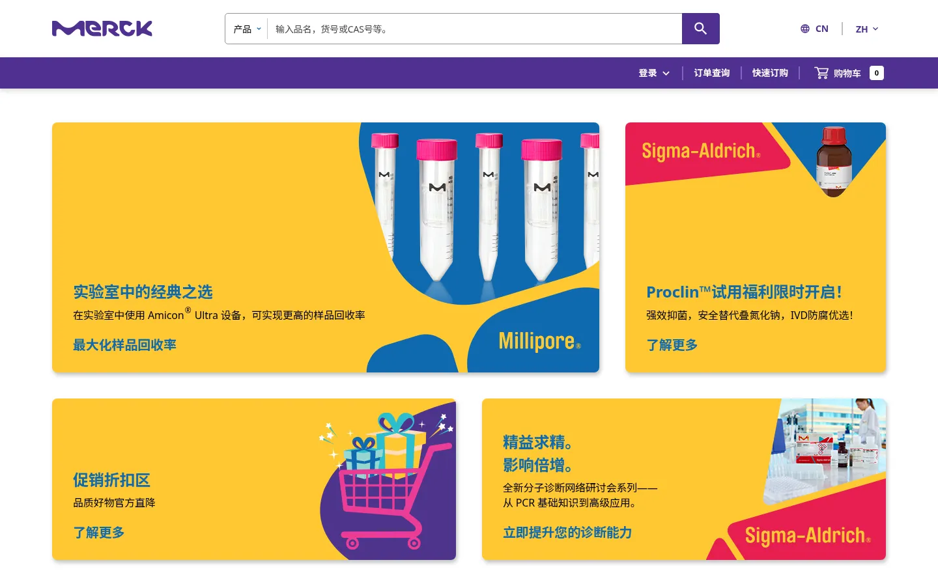Click the Proclin promo heading
Screen dimensions: 938x586
pos(744,292)
